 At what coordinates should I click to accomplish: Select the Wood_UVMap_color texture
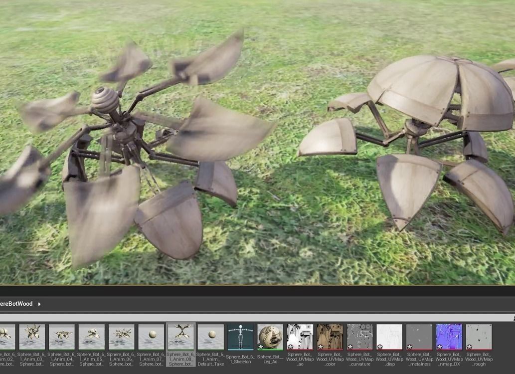coord(330,345)
